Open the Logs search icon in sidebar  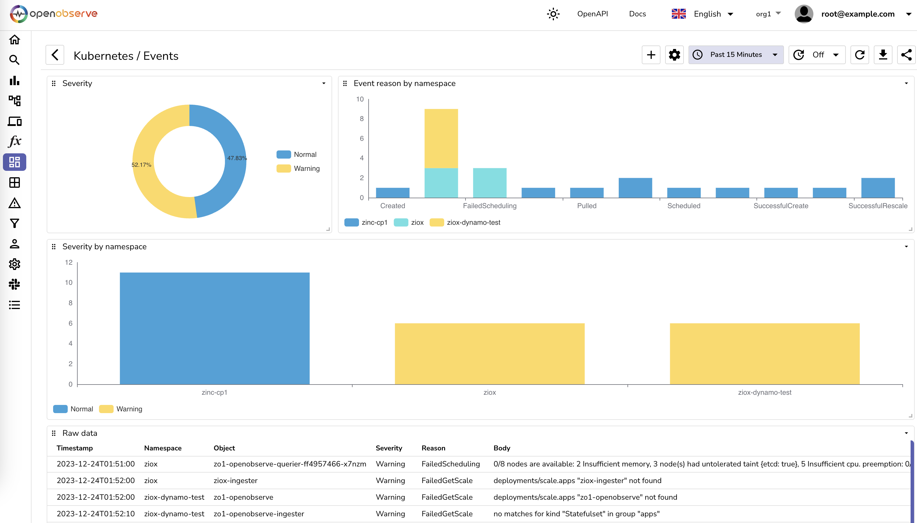(14, 60)
